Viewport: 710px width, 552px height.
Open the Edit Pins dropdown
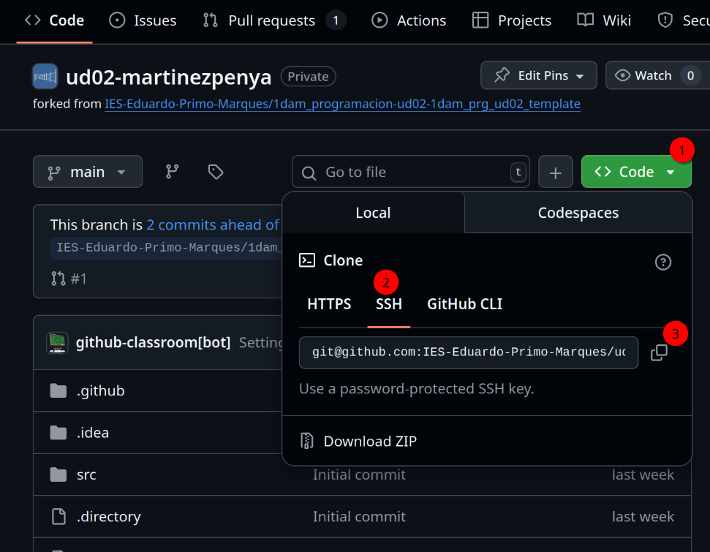coord(538,75)
